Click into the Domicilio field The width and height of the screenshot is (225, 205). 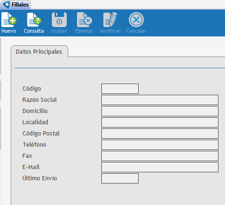(x=160, y=111)
